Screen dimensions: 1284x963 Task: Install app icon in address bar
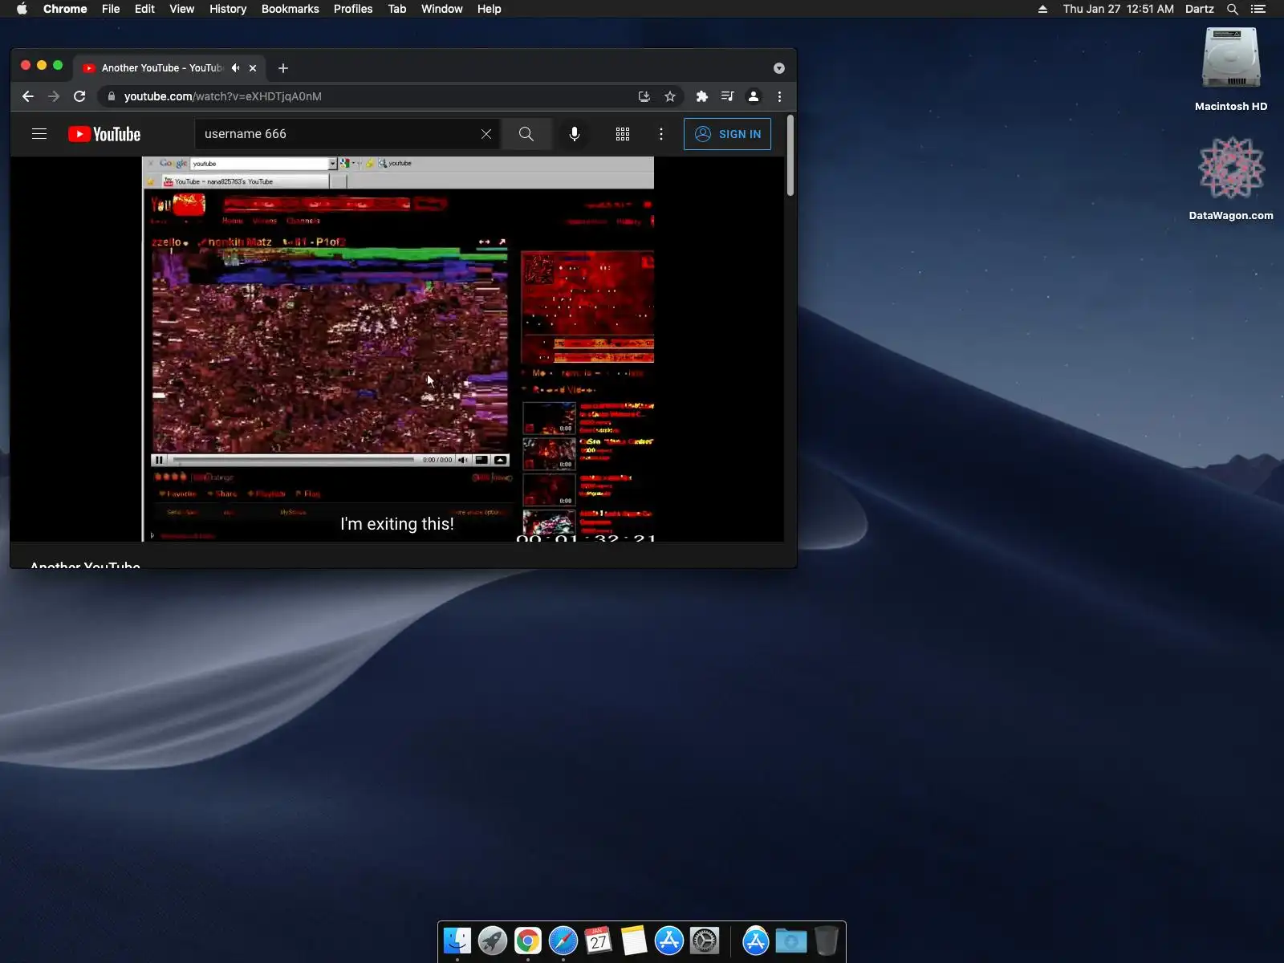click(x=644, y=96)
